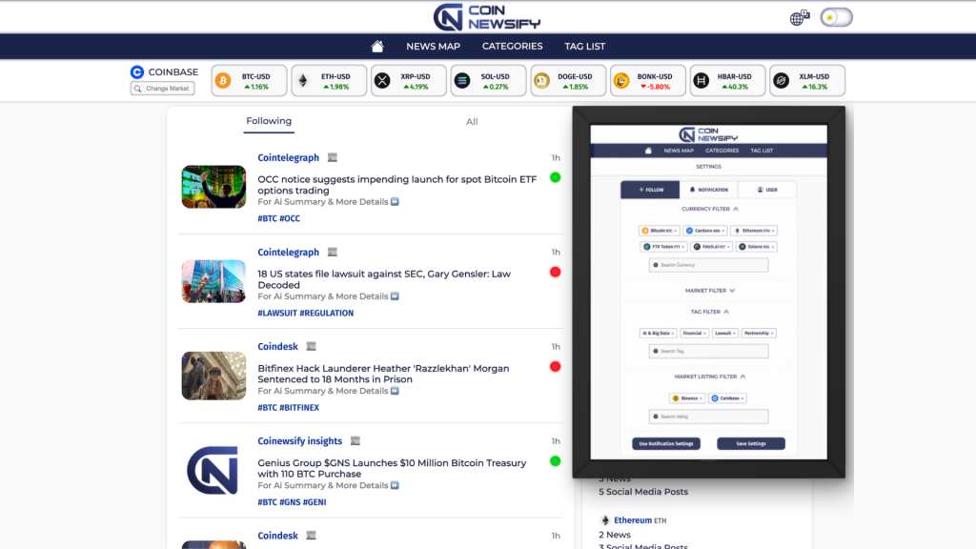Open the Categories menu item
The image size is (976, 549).
coord(512,47)
